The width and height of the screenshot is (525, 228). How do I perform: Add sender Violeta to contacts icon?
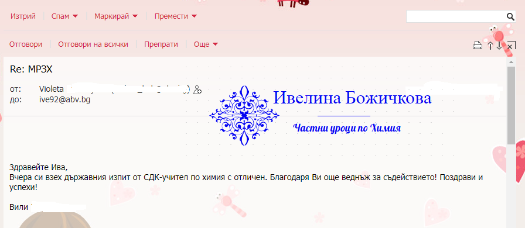click(197, 89)
